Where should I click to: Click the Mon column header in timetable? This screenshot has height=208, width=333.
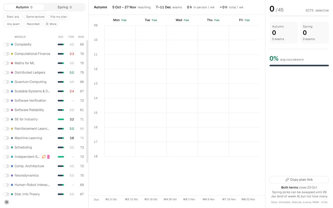click(x=120, y=20)
